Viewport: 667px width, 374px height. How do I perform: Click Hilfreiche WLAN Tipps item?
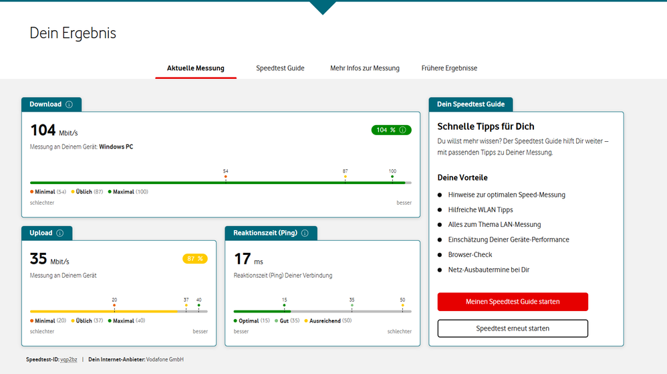click(481, 209)
